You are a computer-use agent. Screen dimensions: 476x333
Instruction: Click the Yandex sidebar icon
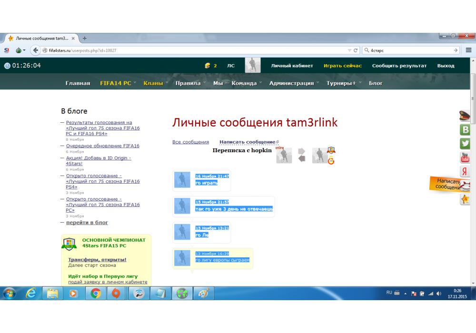(465, 172)
